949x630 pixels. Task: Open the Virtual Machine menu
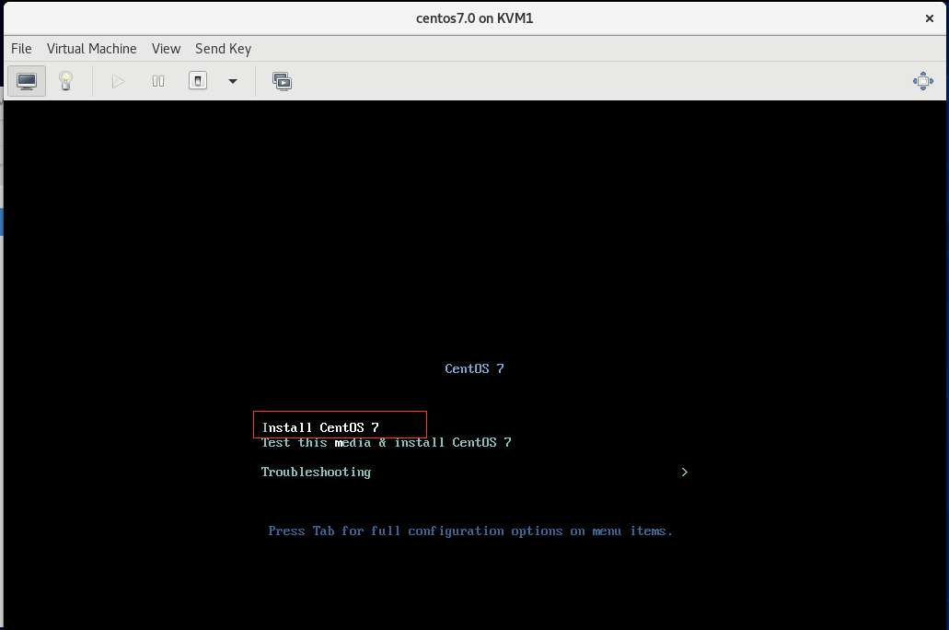91,49
